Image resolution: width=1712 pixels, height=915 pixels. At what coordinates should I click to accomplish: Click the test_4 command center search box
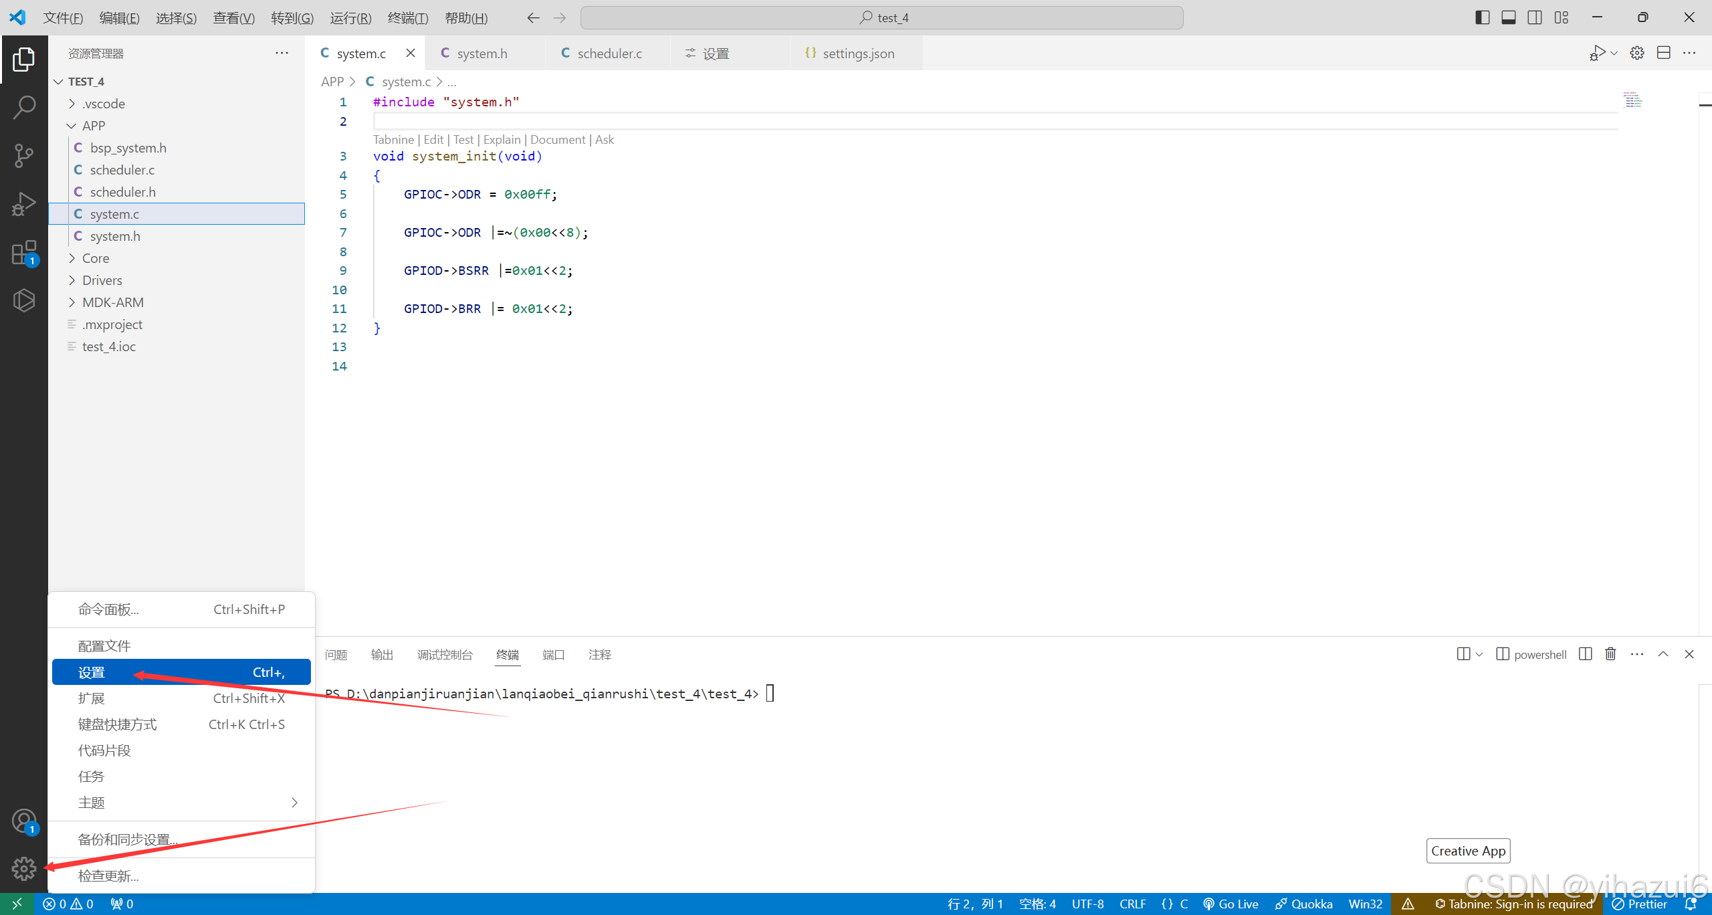tap(881, 17)
